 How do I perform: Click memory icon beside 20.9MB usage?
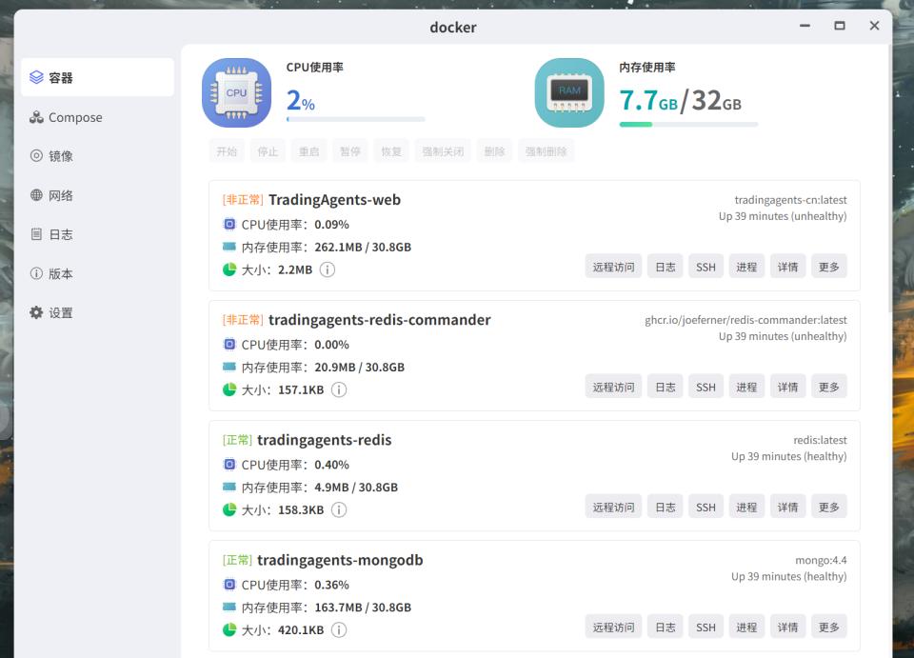click(229, 367)
